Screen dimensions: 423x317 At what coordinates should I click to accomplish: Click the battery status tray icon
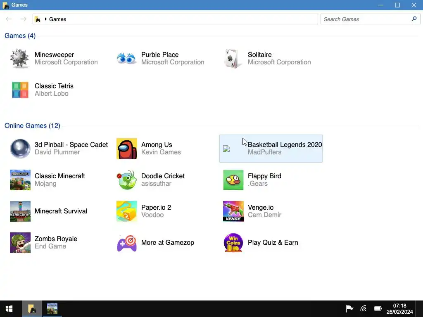coord(378,308)
